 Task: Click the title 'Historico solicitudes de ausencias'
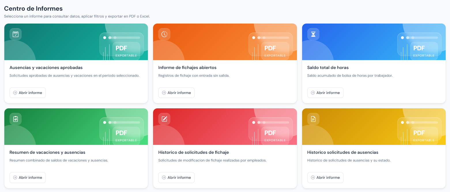[343, 153]
